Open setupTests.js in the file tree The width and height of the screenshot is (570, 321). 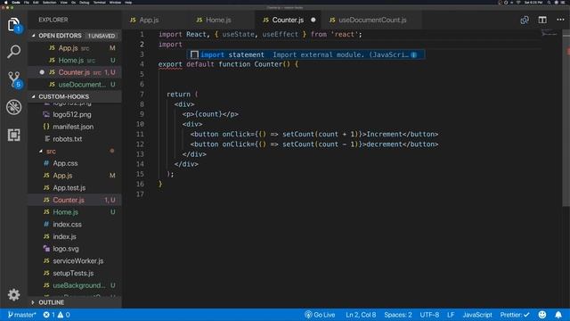point(75,273)
